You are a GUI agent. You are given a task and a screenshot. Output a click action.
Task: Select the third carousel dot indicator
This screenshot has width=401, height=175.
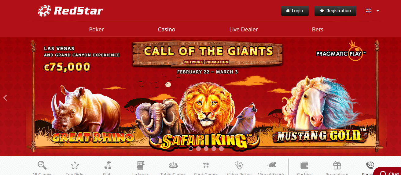coord(206,149)
